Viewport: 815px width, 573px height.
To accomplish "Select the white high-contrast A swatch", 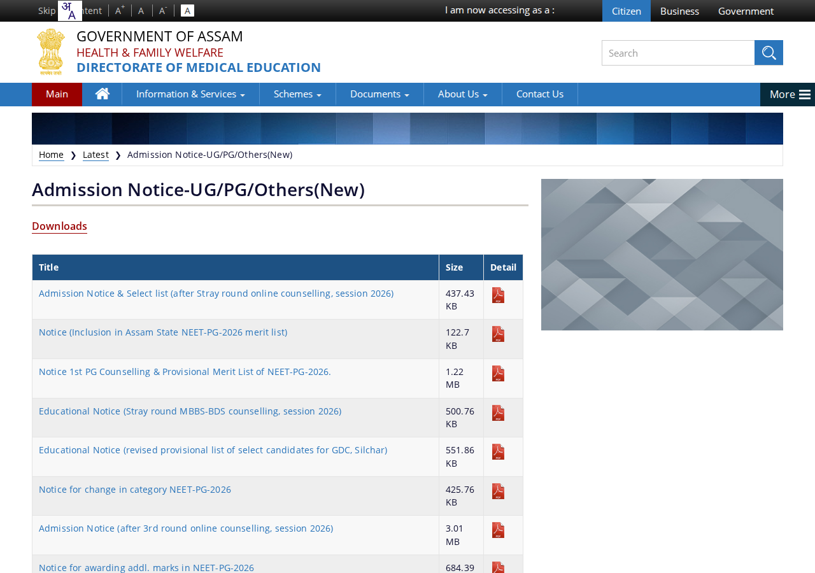I will tap(187, 10).
